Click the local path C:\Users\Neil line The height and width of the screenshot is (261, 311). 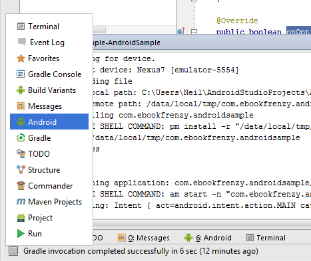point(202,92)
